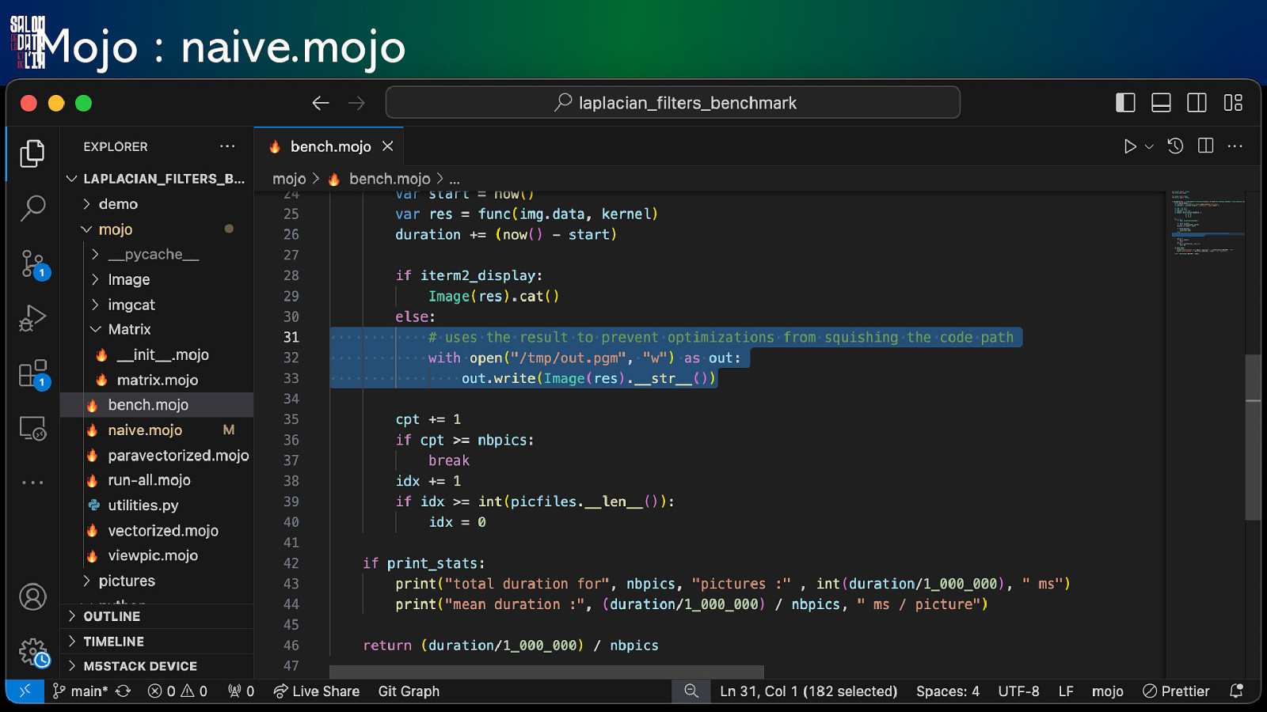Expand the demo folder

click(157, 204)
